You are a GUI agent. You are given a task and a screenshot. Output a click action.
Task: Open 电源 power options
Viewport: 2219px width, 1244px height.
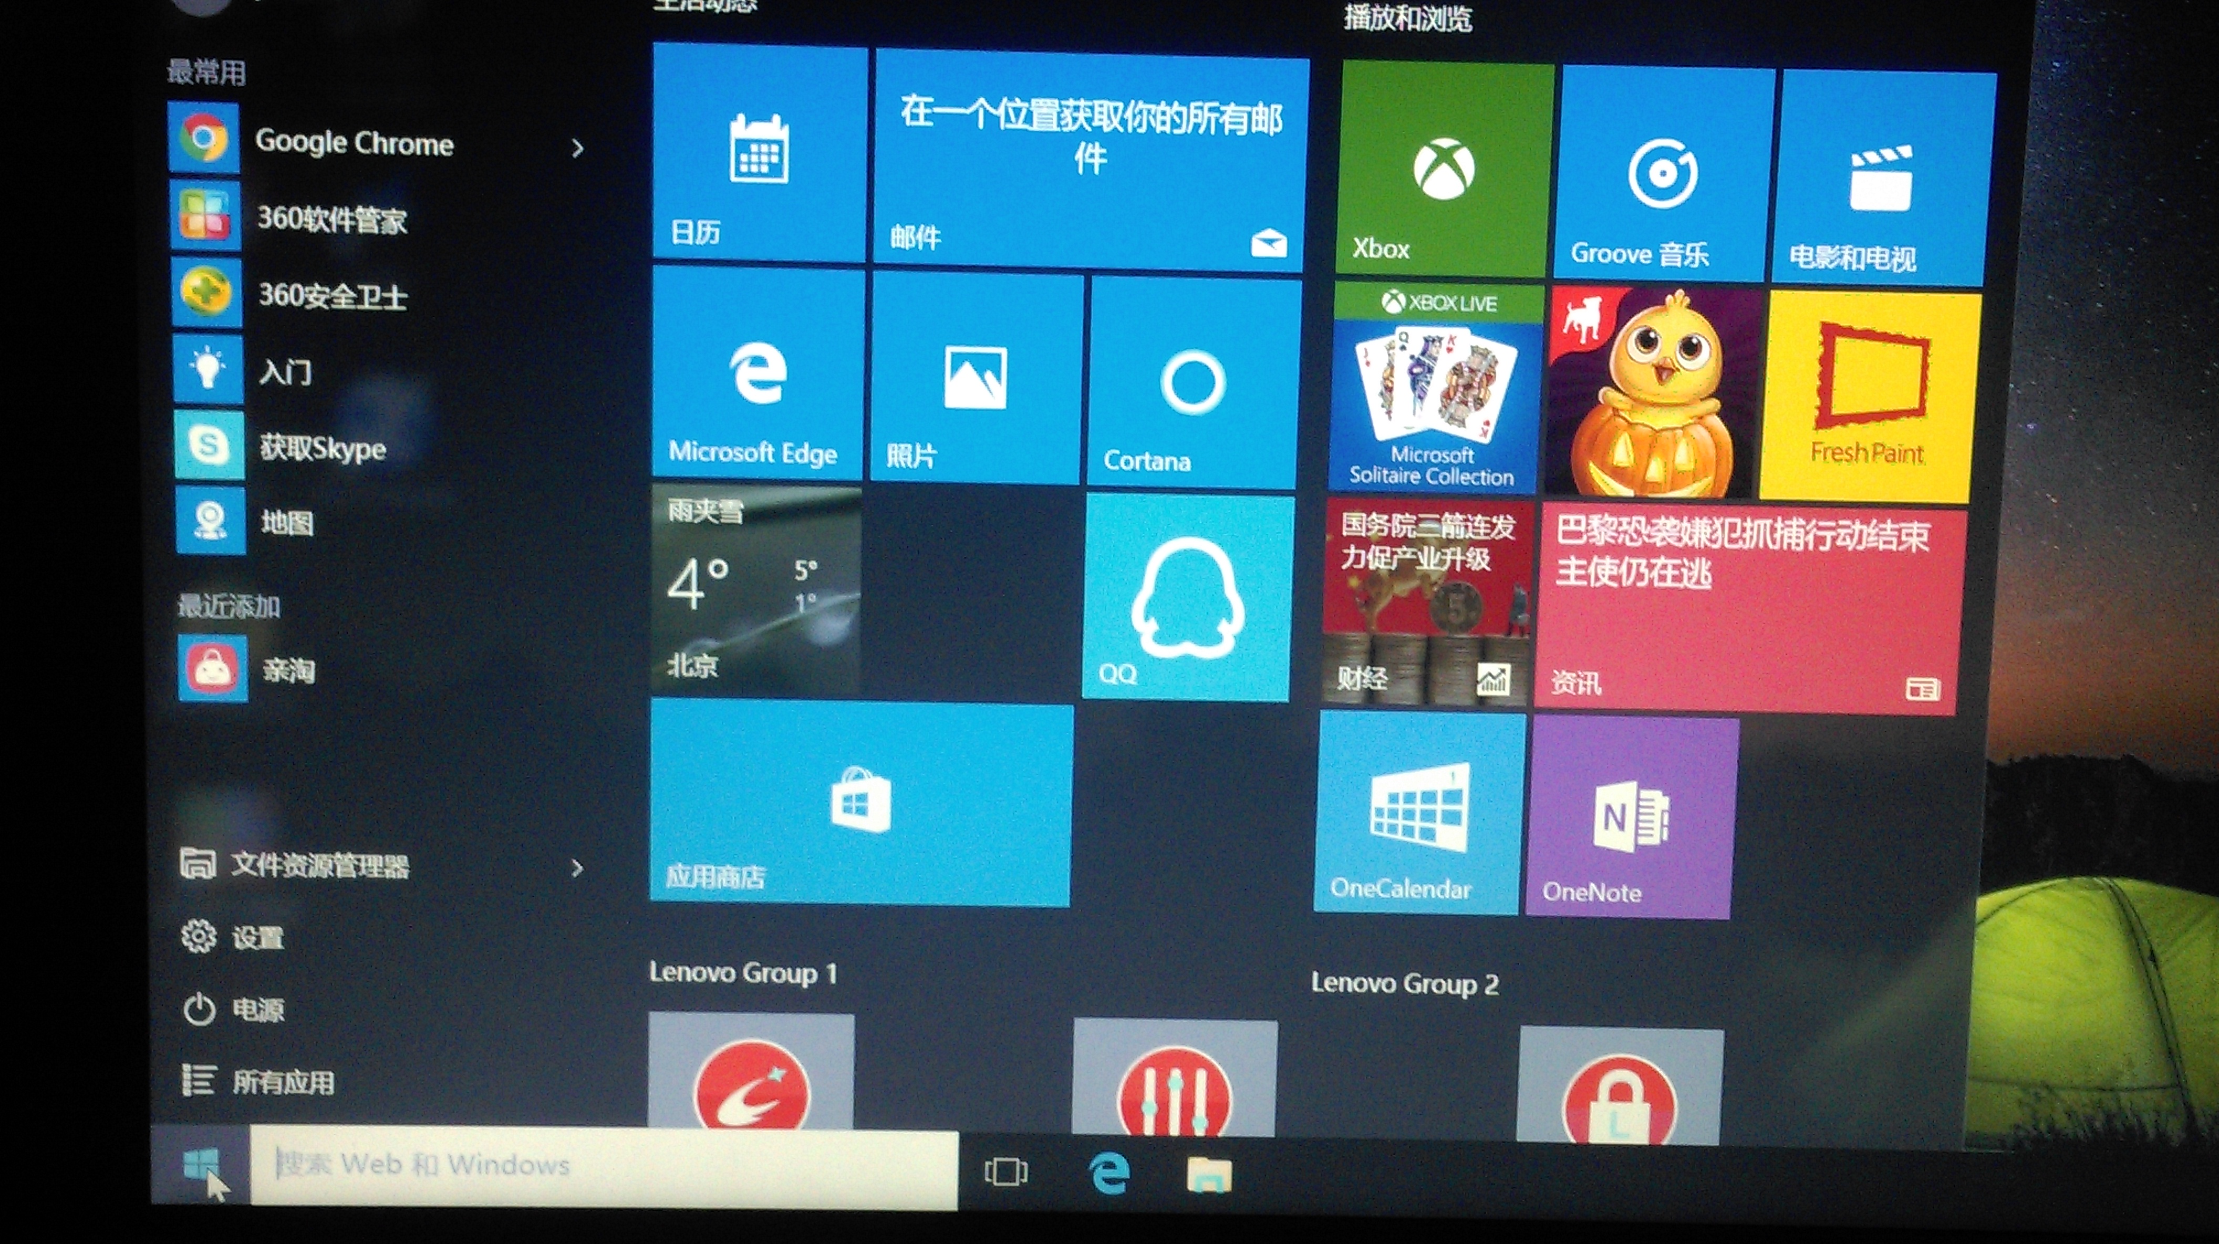click(233, 1009)
